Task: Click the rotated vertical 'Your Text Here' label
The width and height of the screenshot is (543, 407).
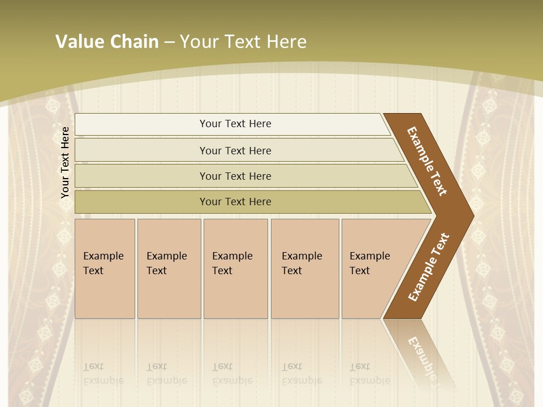Action: (65, 162)
